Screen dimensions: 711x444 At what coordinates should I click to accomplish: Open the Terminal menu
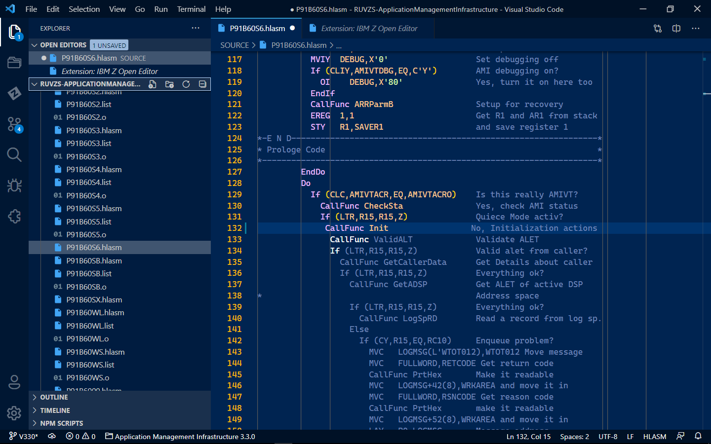pyautogui.click(x=191, y=9)
